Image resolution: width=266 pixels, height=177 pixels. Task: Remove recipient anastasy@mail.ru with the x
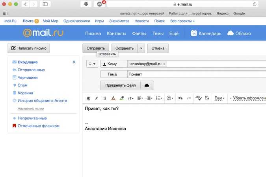click(x=164, y=64)
